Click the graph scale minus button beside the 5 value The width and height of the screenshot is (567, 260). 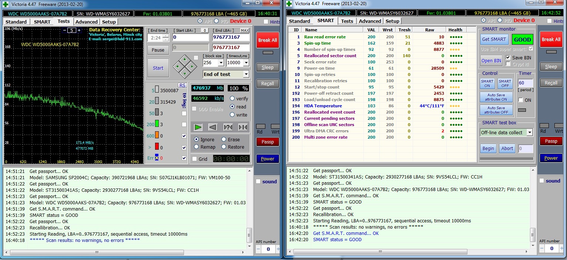click(x=64, y=30)
